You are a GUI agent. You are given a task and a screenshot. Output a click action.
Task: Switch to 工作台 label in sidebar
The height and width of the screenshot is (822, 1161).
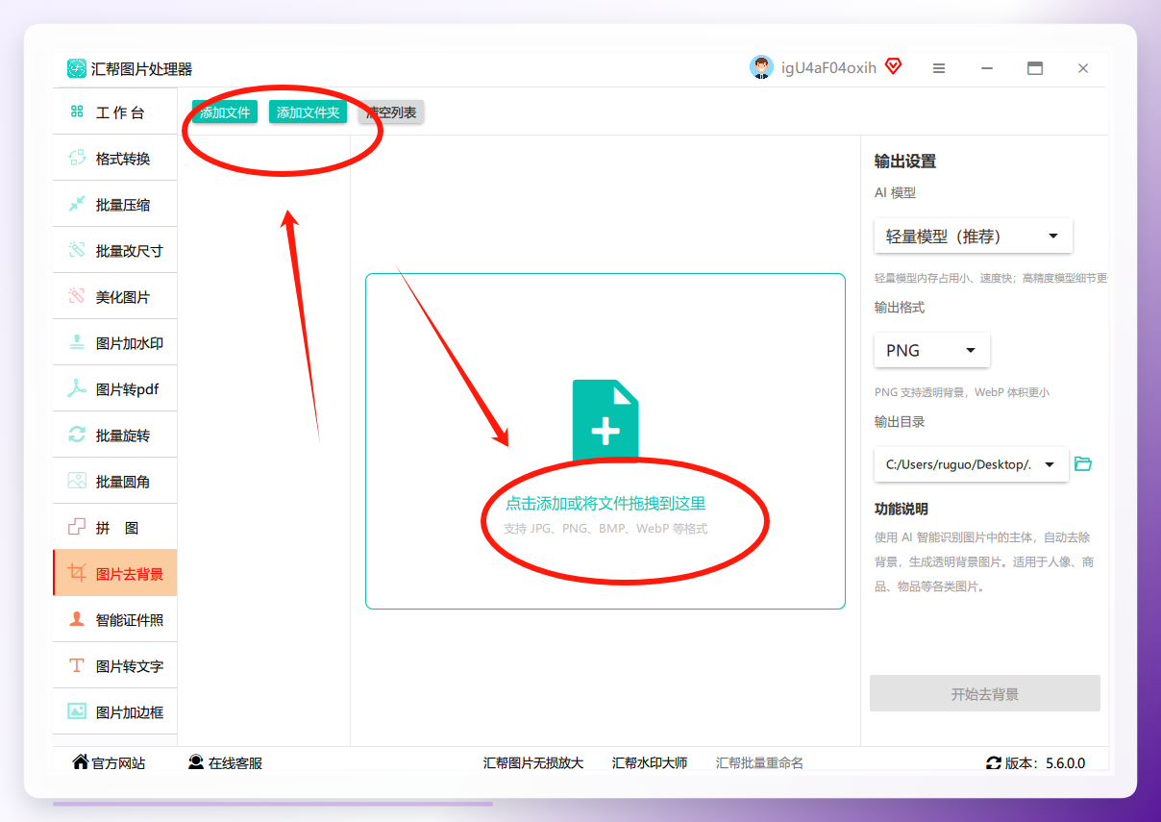tap(120, 112)
